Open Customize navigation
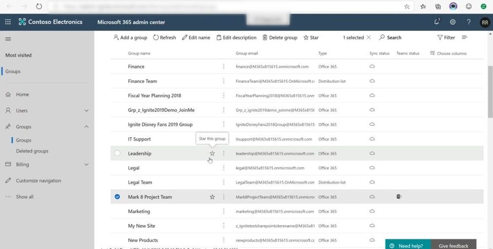Image resolution: width=493 pixels, height=249 pixels. (x=38, y=180)
